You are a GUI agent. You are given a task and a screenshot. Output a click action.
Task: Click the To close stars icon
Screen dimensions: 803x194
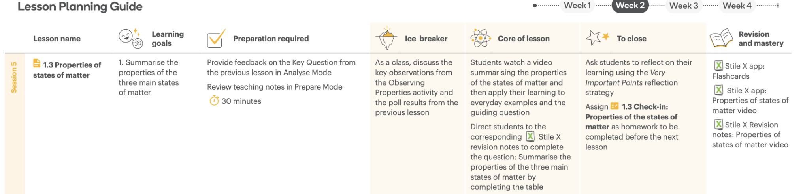point(597,37)
